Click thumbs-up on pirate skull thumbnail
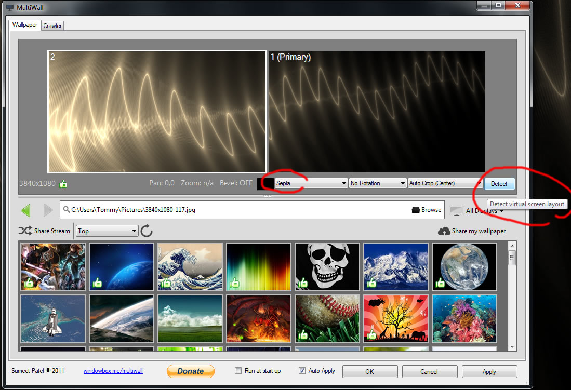The image size is (571, 390). (x=303, y=283)
